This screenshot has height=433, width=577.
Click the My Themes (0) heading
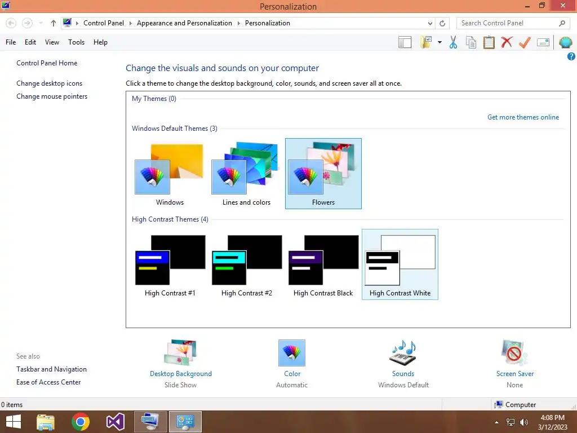(154, 99)
